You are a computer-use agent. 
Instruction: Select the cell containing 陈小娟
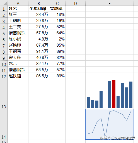18,39
